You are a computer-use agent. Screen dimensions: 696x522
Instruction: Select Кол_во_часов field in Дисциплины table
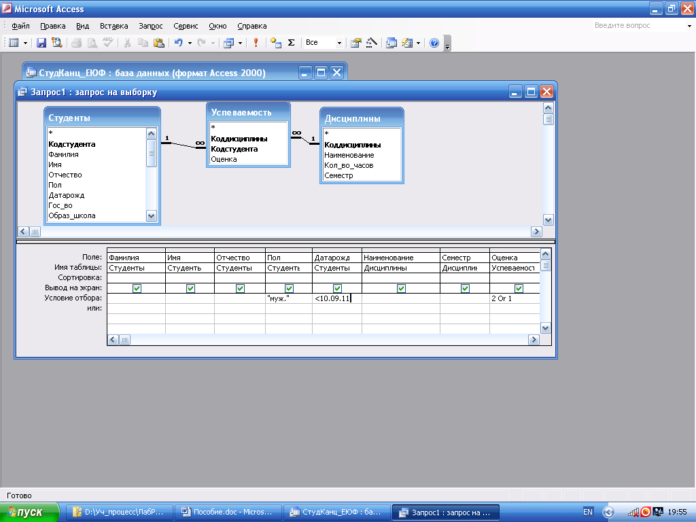(349, 166)
